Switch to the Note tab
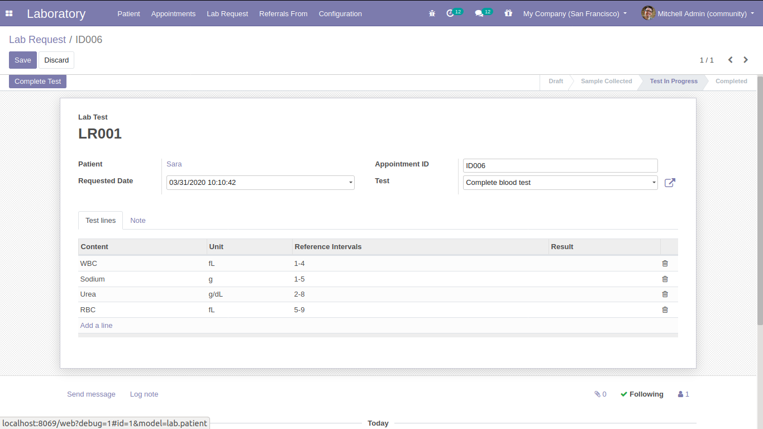Viewport: 763px width, 429px height. [138, 221]
